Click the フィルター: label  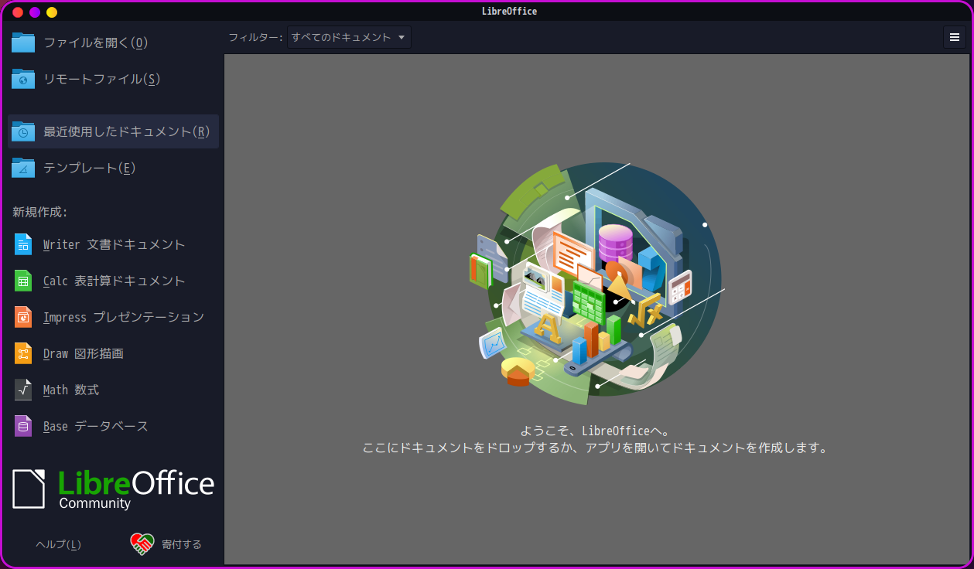pos(256,37)
